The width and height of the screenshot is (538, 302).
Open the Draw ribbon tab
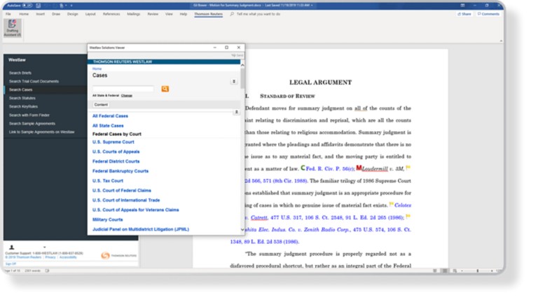click(x=56, y=14)
